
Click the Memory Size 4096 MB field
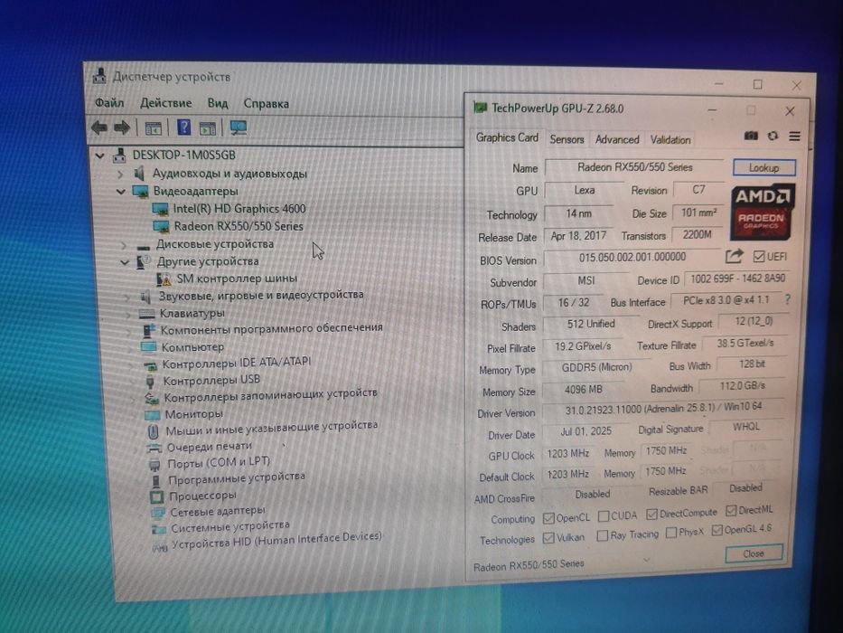tap(584, 389)
